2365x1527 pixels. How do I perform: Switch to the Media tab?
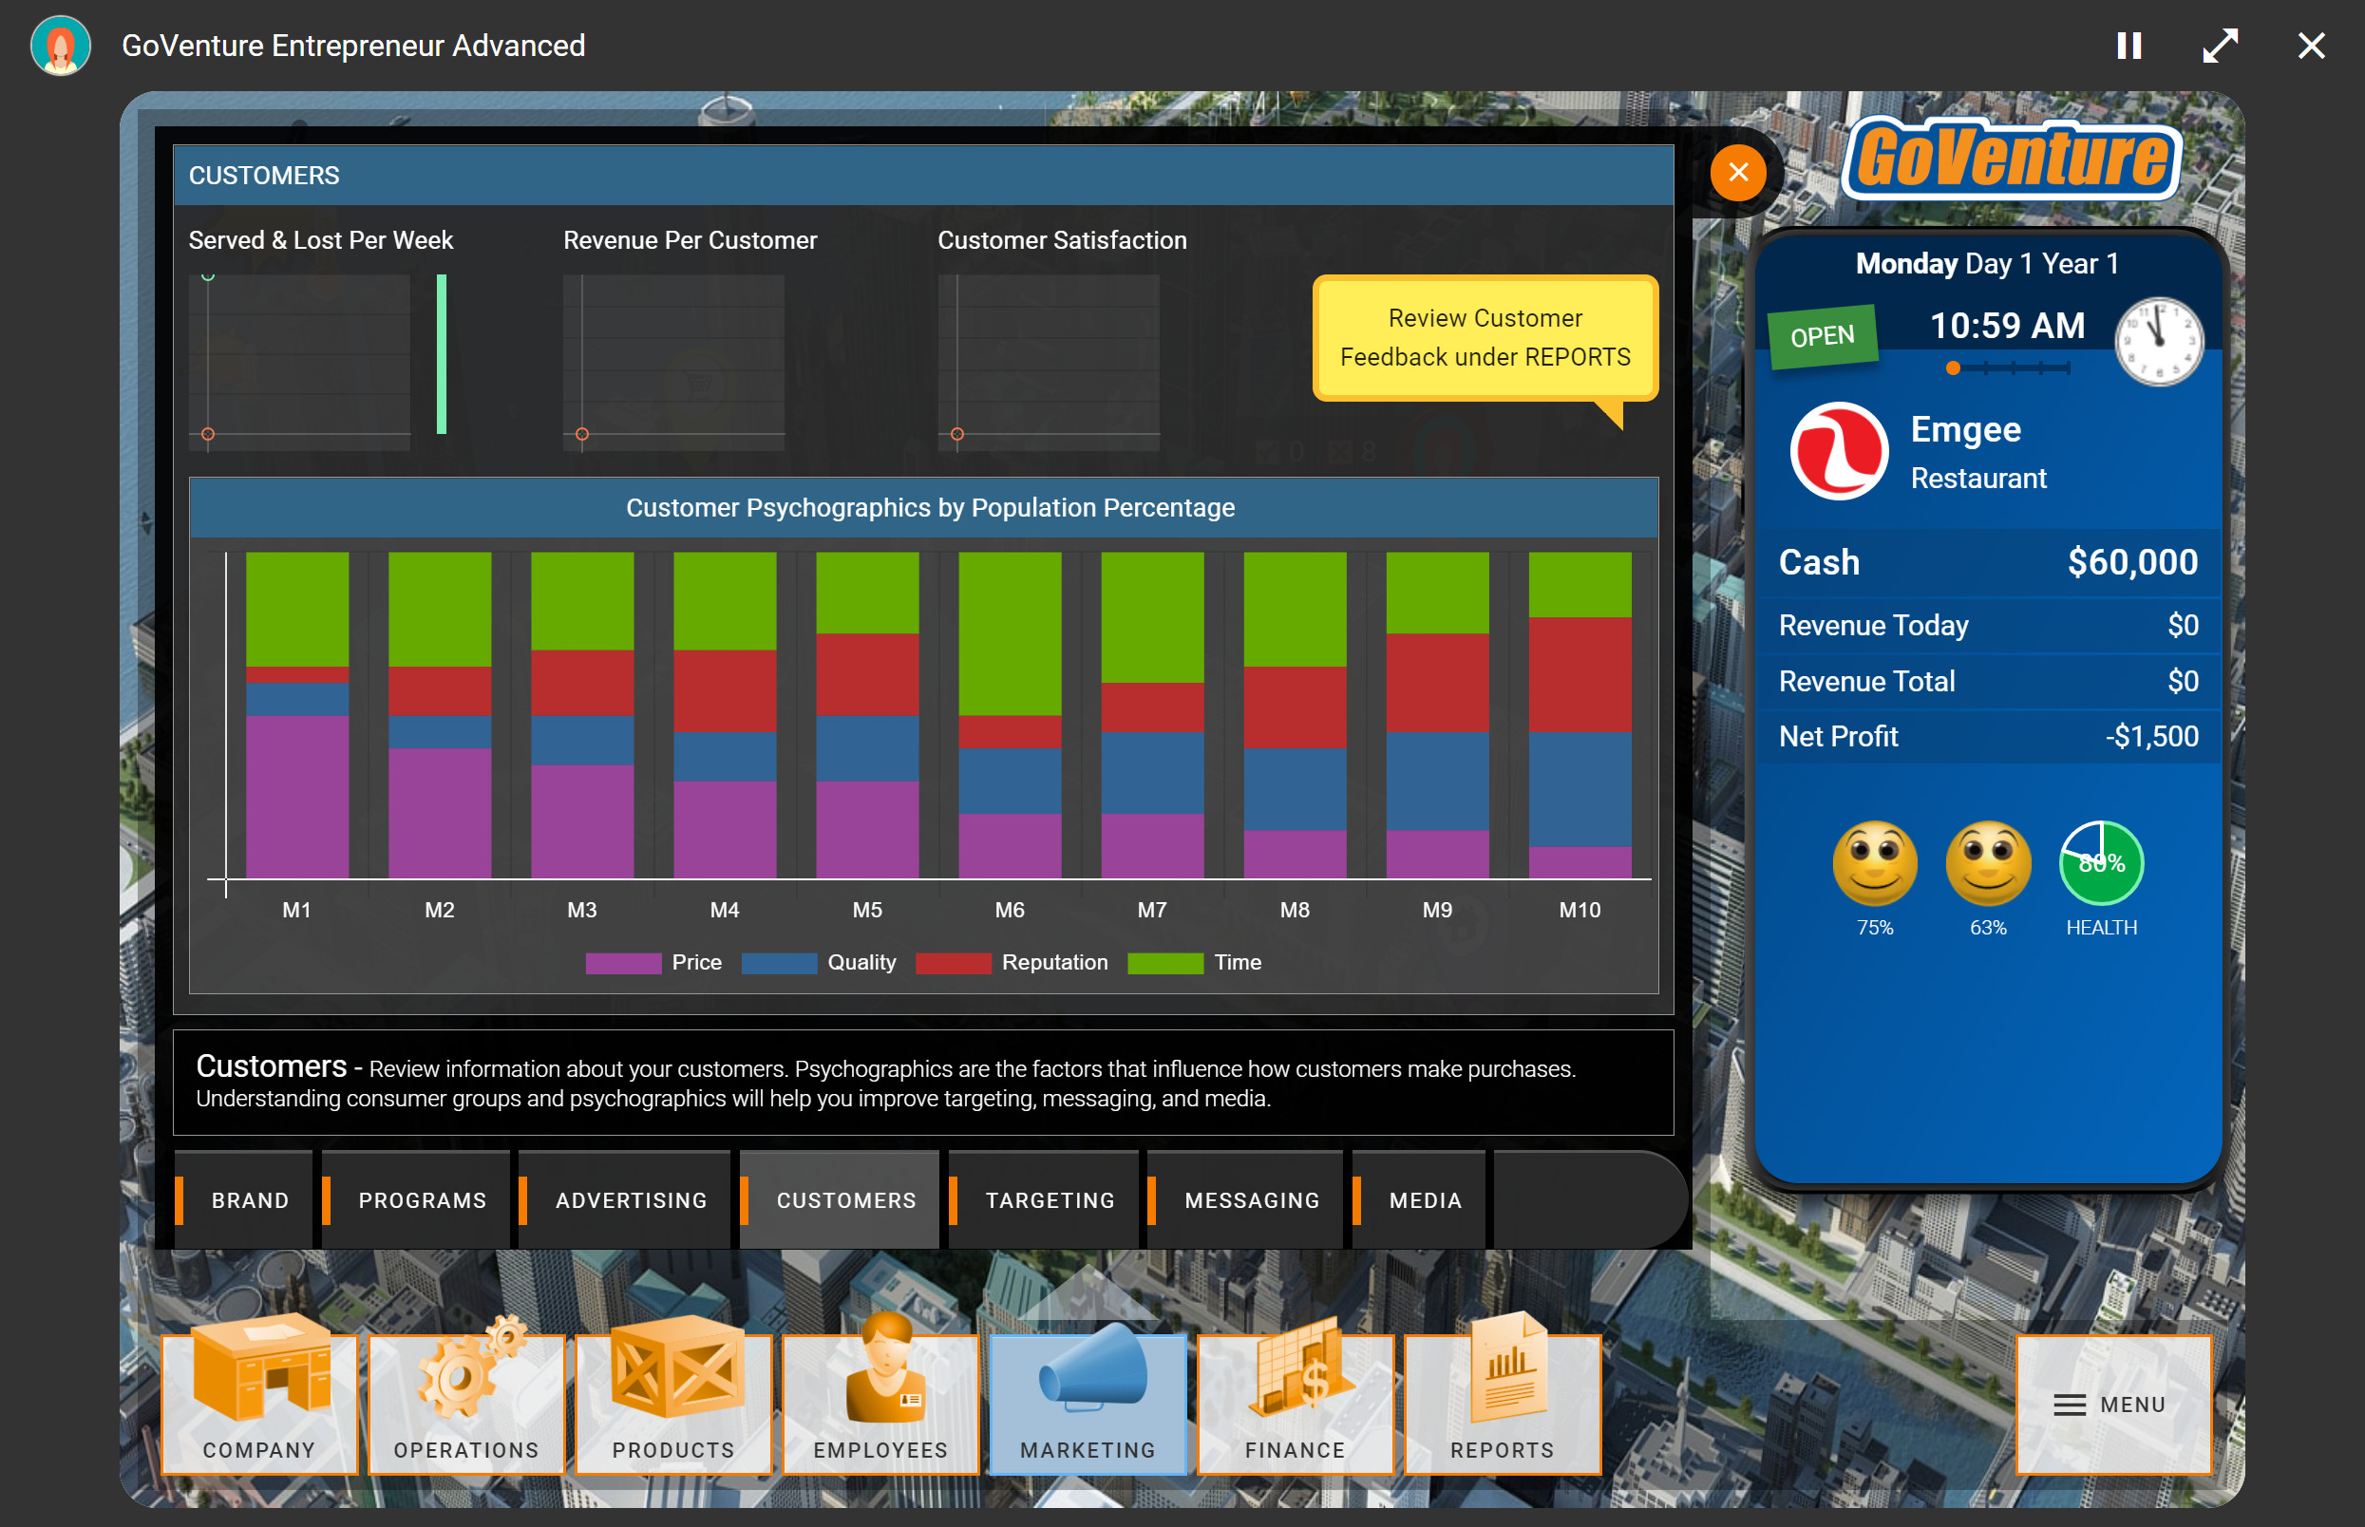1425,1198
